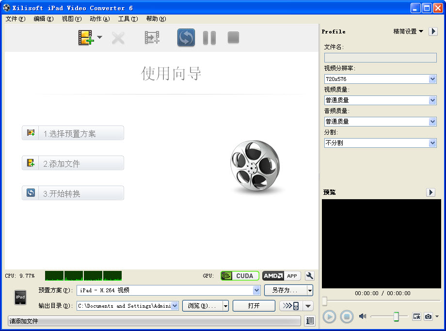Screen dimensions: 446x331
Task: Click wizard step 3.开始转换
Action: point(73,193)
